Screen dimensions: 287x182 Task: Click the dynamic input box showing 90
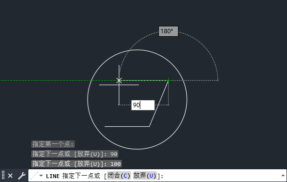click(143, 105)
